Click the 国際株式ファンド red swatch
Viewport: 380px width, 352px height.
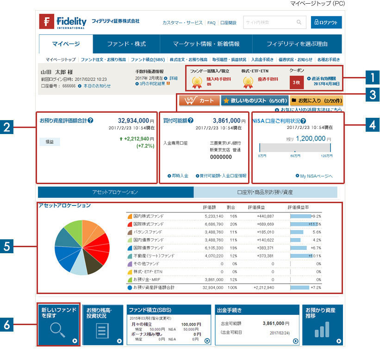[x=130, y=224]
